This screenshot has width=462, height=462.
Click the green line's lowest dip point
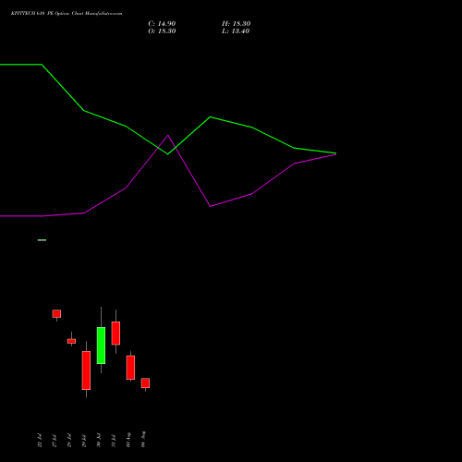(x=168, y=154)
